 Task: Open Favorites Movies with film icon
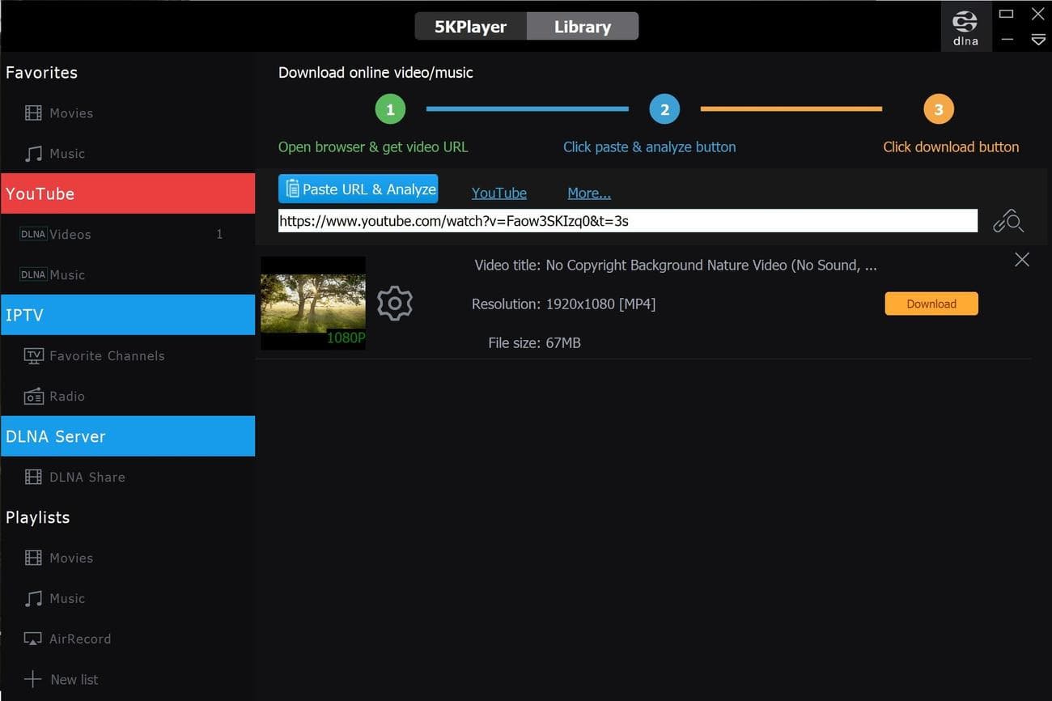click(70, 113)
